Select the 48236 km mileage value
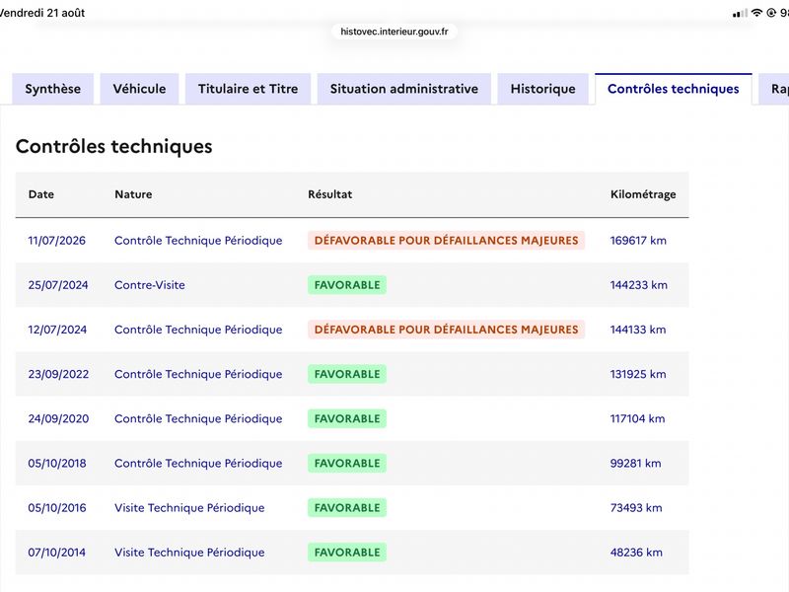This screenshot has height=592, width=789. click(636, 553)
